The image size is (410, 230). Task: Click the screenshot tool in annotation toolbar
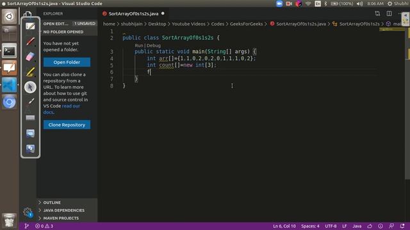[x=30, y=134]
